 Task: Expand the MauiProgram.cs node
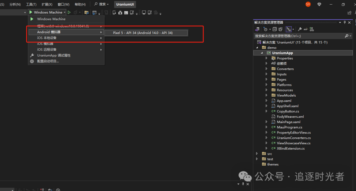pyautogui.click(x=266, y=127)
